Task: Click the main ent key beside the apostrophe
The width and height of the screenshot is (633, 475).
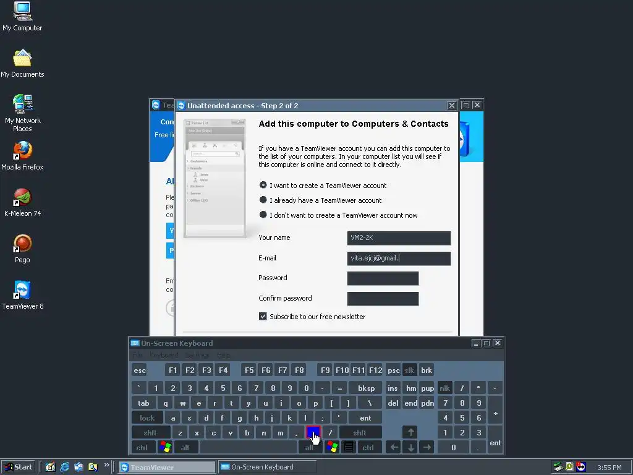Action: click(365, 418)
